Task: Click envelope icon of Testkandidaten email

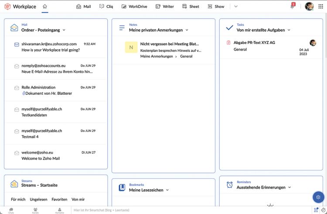Action: click(17, 110)
